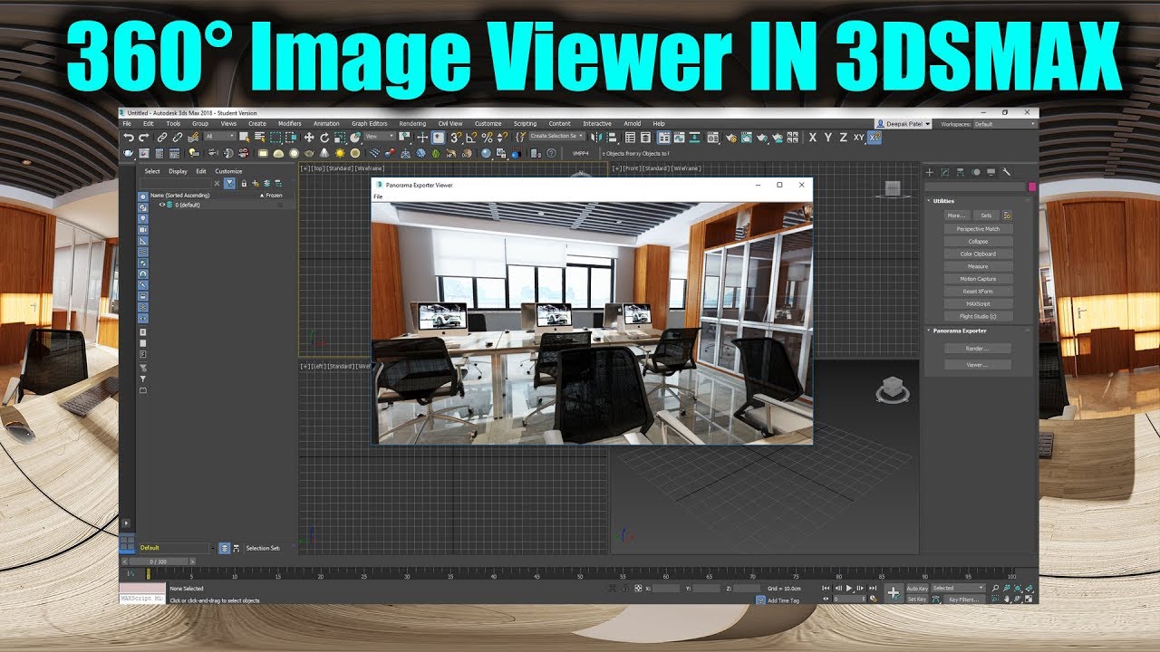Open the Scripting menu
The height and width of the screenshot is (652, 1160).
[525, 123]
